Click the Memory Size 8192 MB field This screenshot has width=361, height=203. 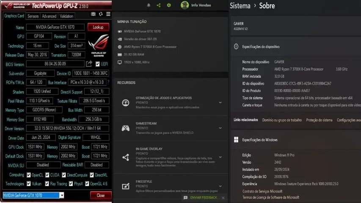pos(40,119)
